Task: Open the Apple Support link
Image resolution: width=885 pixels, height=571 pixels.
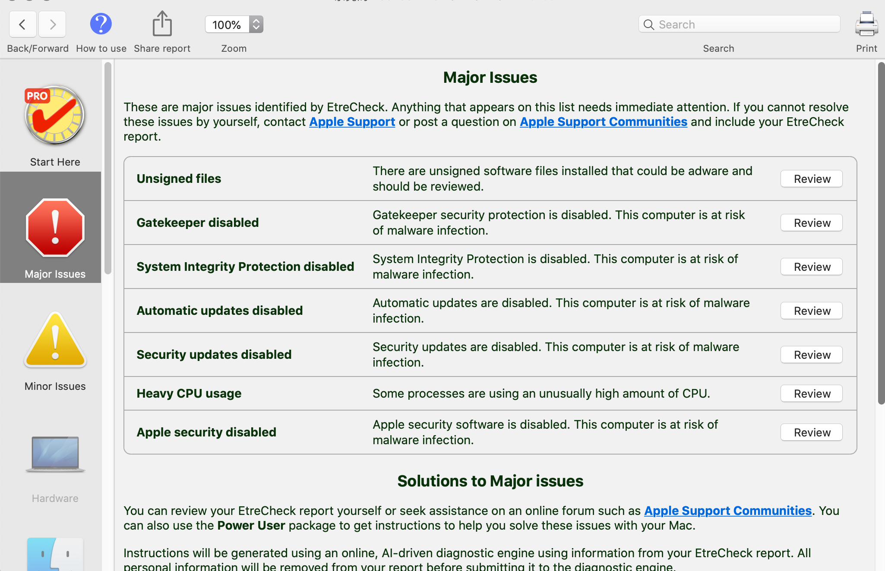Action: (352, 122)
